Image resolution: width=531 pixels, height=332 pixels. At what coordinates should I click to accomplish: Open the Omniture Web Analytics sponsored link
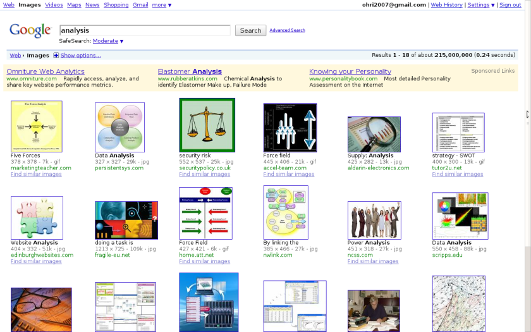[46, 71]
